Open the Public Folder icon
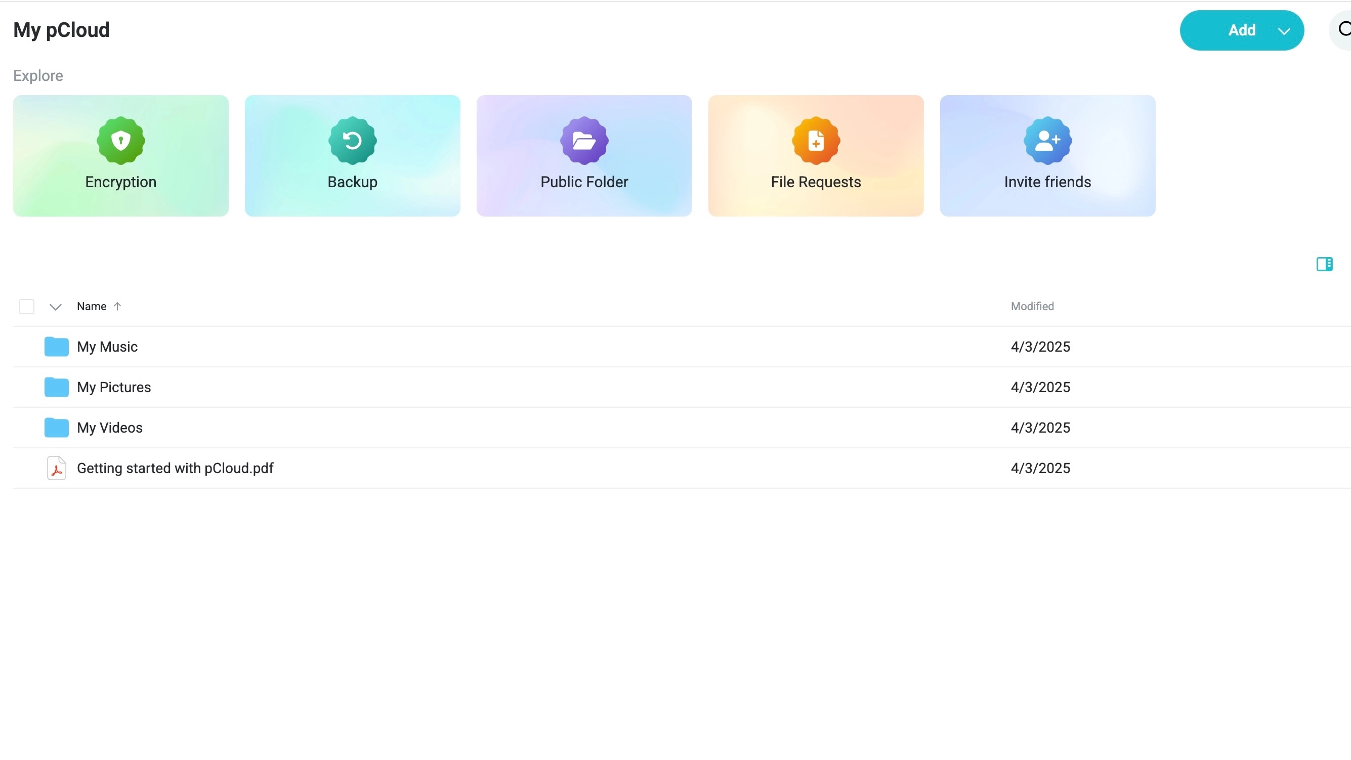Image resolution: width=1351 pixels, height=760 pixels. pos(584,141)
